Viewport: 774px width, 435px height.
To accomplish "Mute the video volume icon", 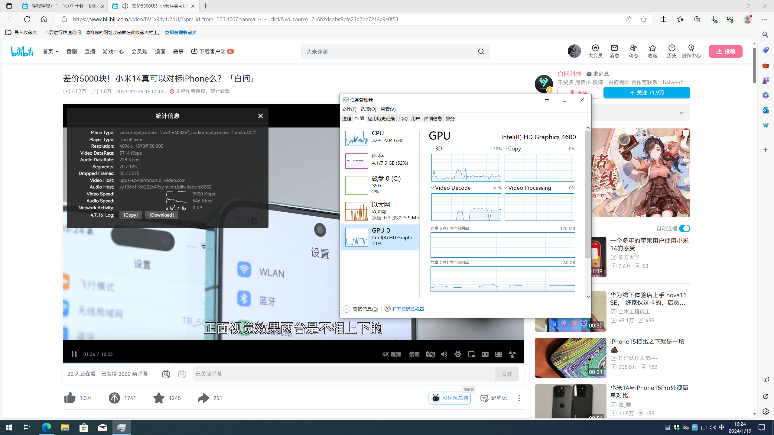I will pos(444,354).
